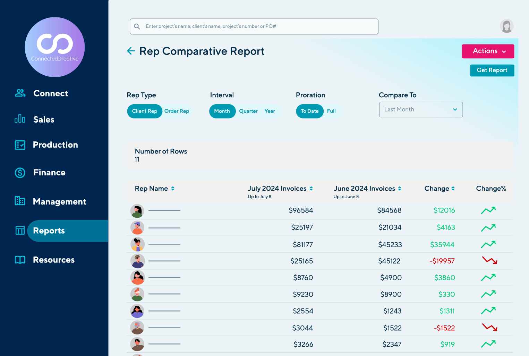Open the Management section
This screenshot has width=529, height=356.
(60, 201)
